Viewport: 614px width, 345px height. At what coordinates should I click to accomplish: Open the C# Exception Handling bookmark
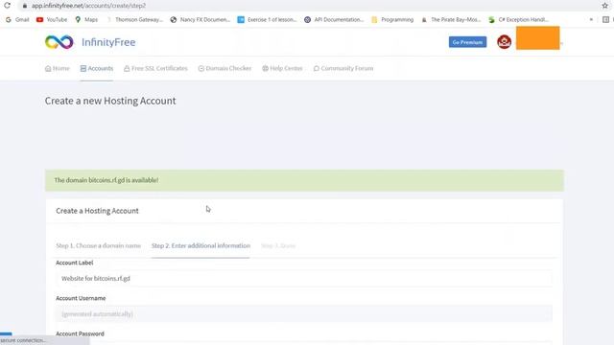(518, 19)
